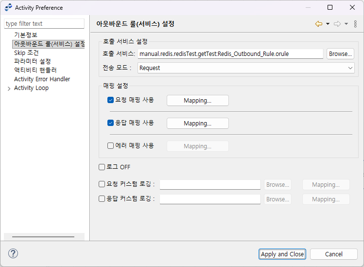Click the help question mark icon
Image resolution: width=364 pixels, height=267 pixels.
tap(13, 253)
